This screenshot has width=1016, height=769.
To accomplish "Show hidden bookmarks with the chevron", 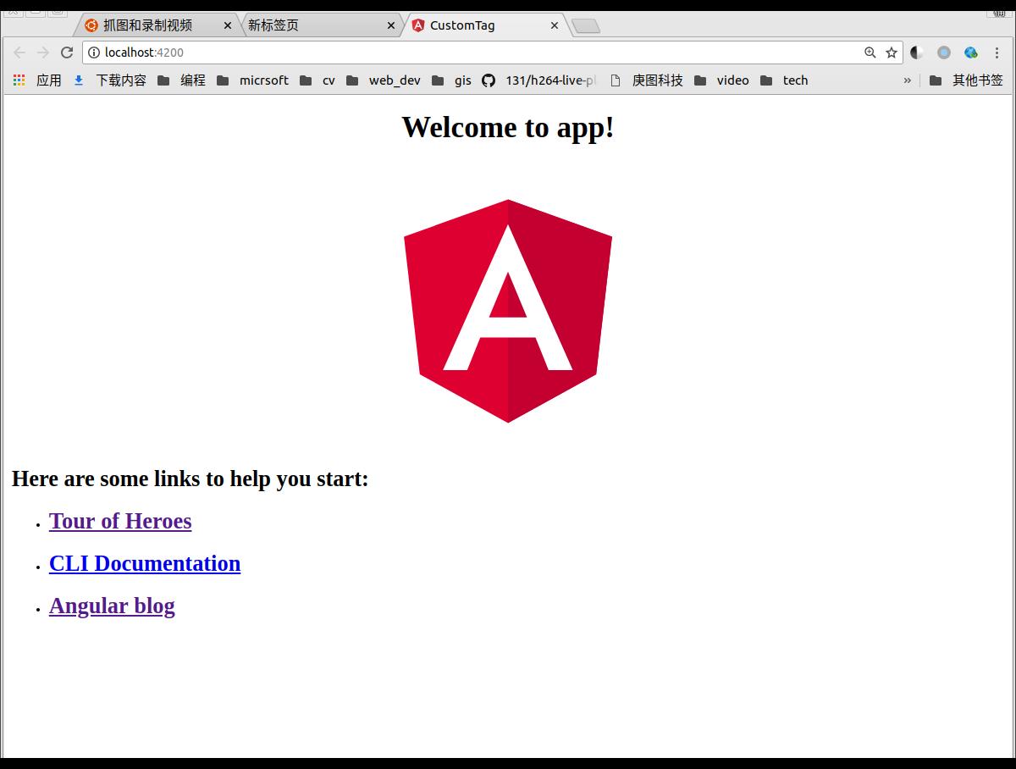I will tap(907, 80).
